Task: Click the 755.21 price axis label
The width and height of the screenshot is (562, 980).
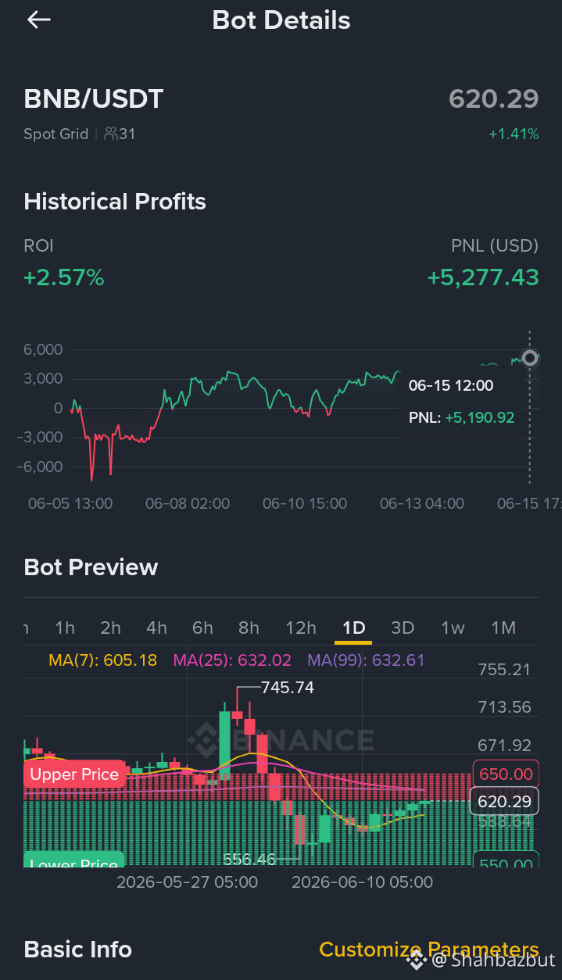Action: [x=504, y=670]
